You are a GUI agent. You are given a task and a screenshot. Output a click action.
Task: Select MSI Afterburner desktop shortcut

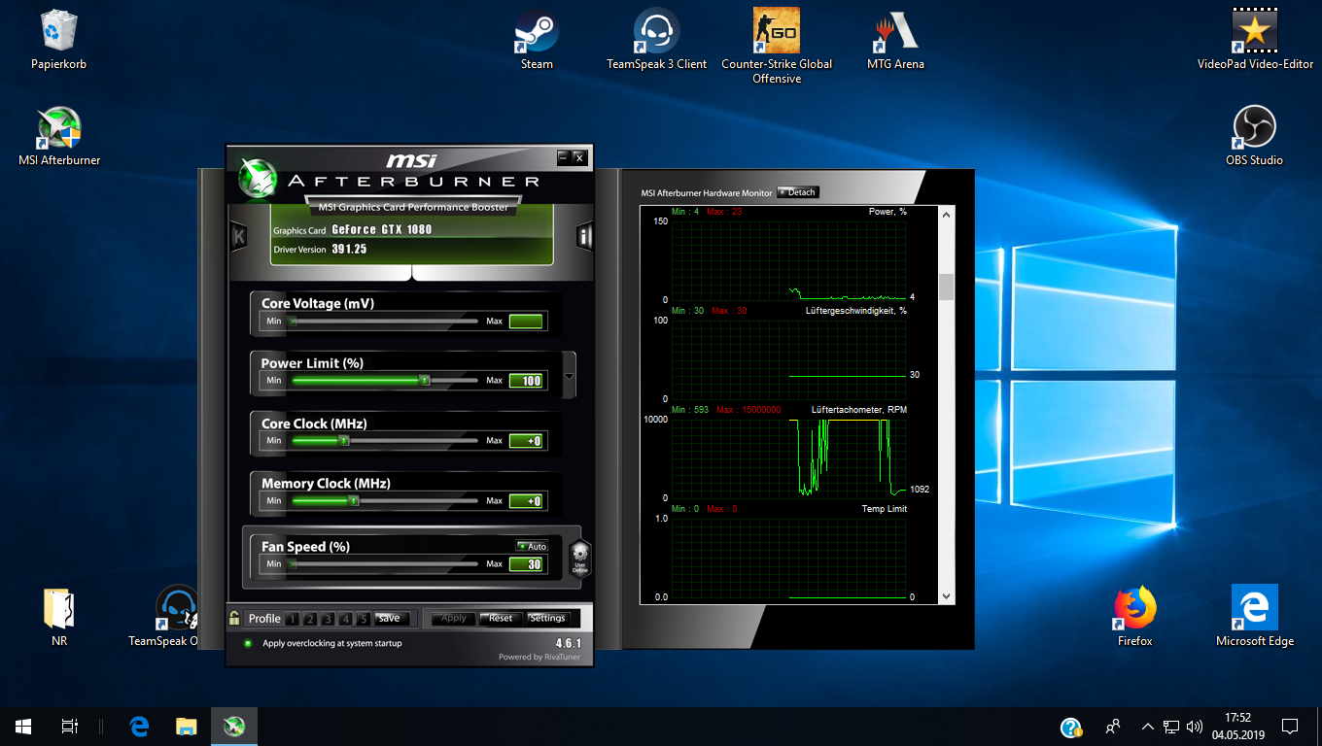pos(59,136)
